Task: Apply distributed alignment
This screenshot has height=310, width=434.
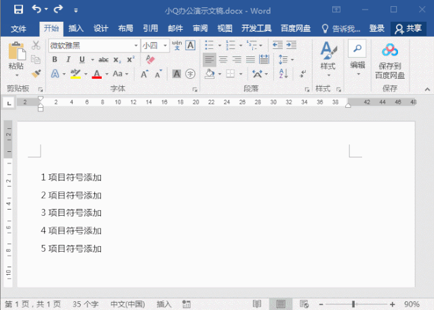Action: tap(264, 60)
